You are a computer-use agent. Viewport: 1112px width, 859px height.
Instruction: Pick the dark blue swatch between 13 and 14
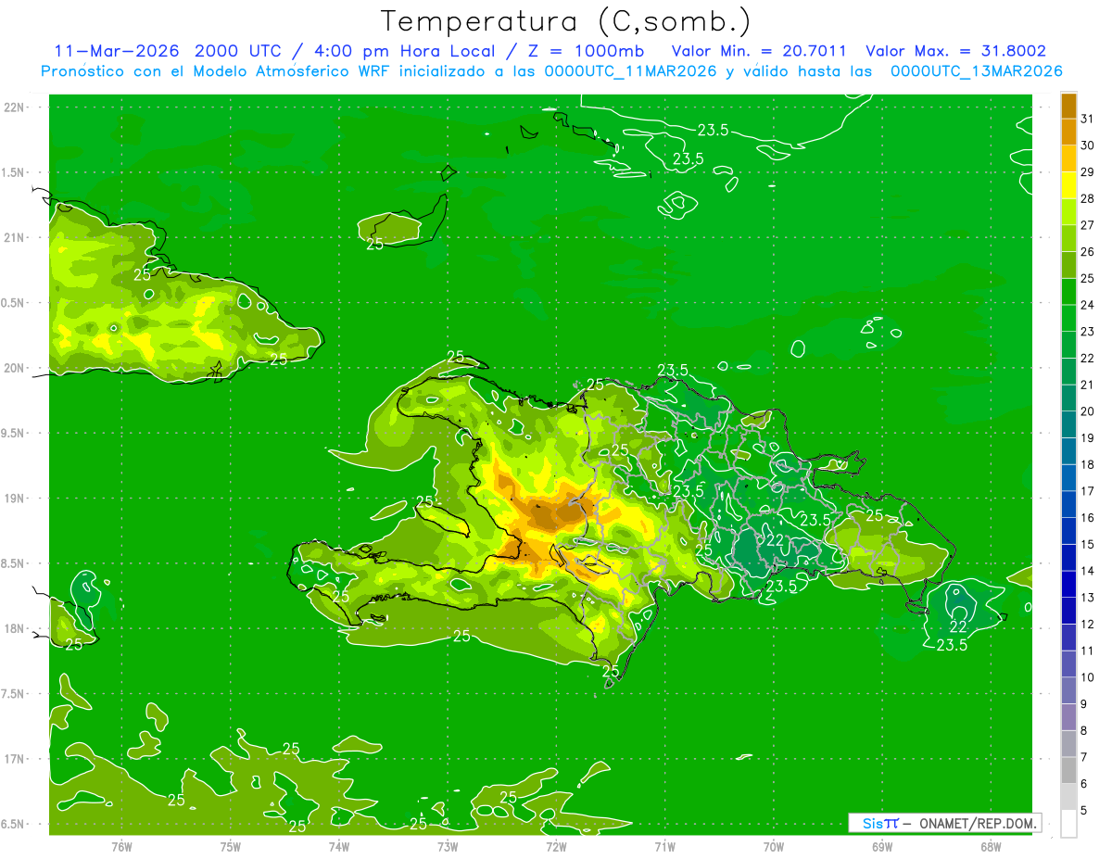[1068, 586]
